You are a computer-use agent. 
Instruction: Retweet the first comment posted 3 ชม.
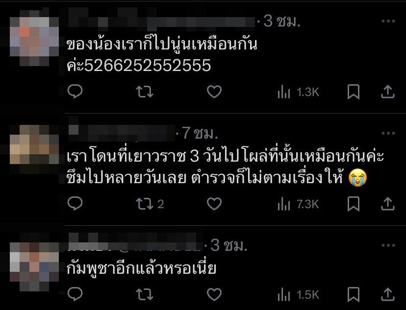pyautogui.click(x=145, y=92)
